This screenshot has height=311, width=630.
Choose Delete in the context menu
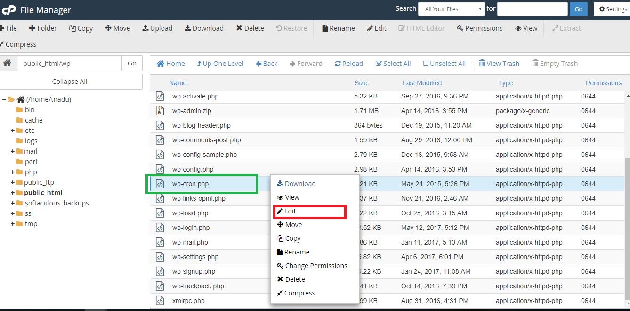pyautogui.click(x=291, y=279)
